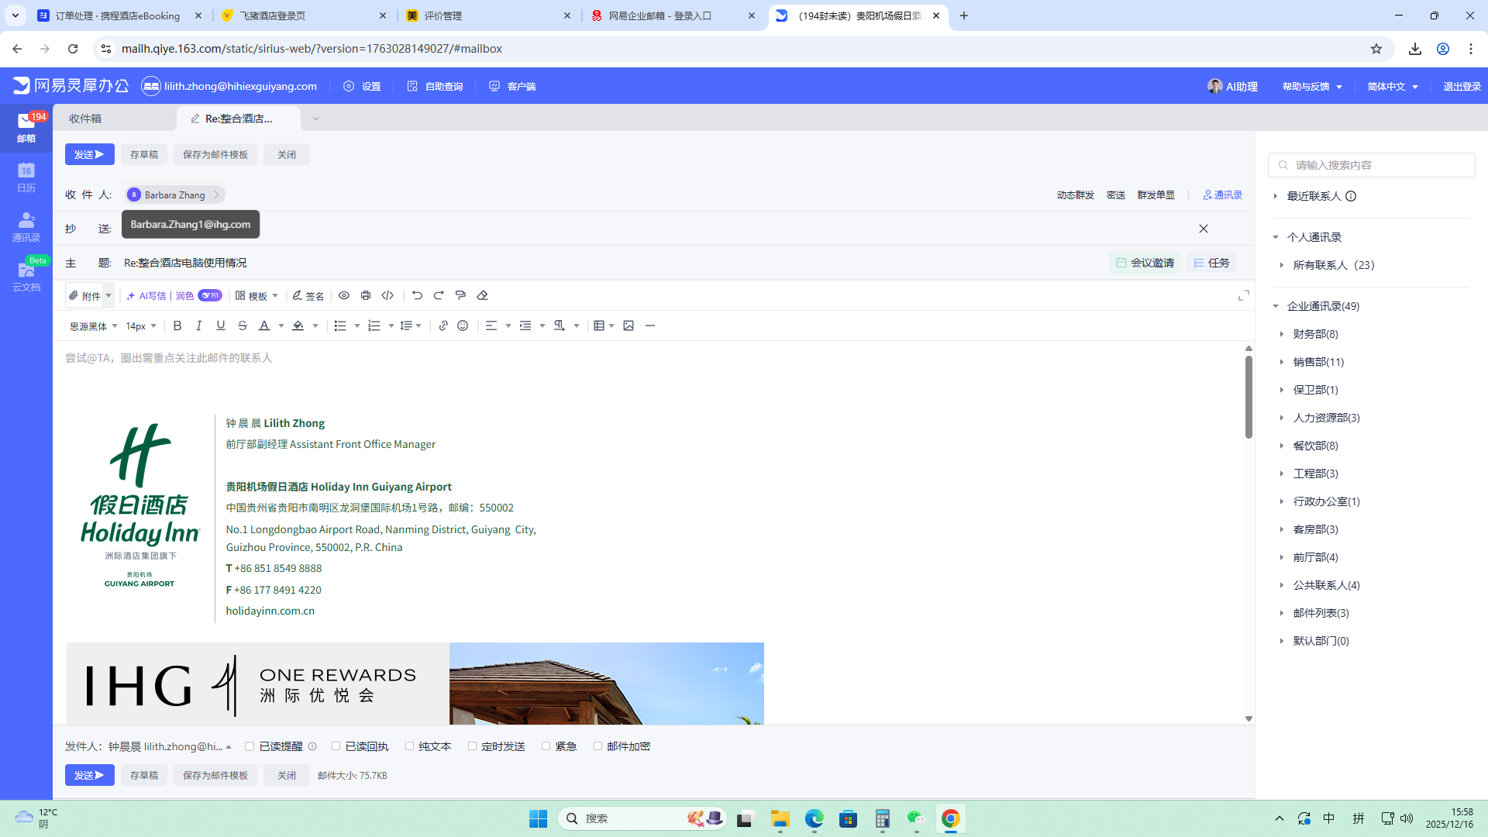
Task: Expand the 销售部(11) department group
Action: (x=1318, y=362)
